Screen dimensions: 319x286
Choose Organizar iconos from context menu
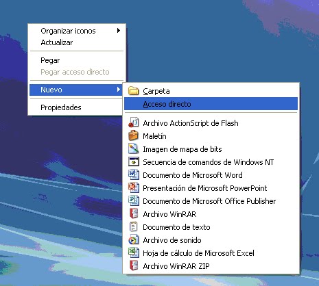coord(76,31)
